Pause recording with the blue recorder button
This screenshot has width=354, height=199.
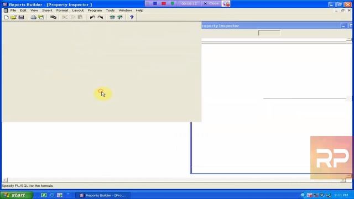(155, 3)
